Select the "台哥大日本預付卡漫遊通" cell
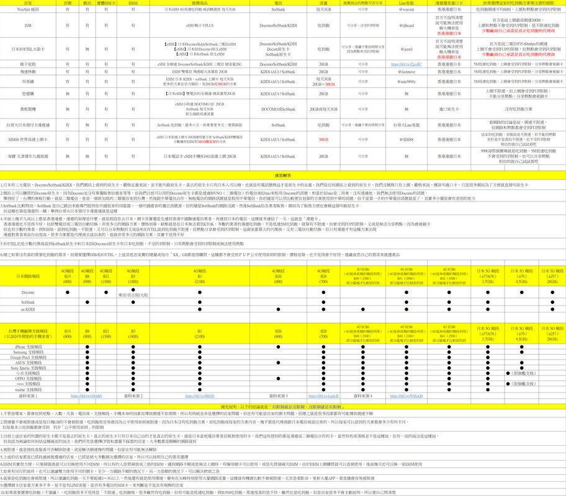The image size is (566, 496). click(28, 125)
